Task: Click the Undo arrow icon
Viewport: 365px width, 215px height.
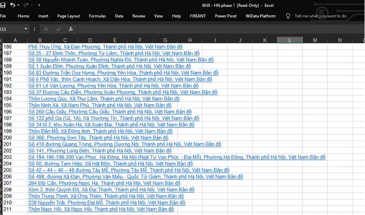Action: (13, 5)
